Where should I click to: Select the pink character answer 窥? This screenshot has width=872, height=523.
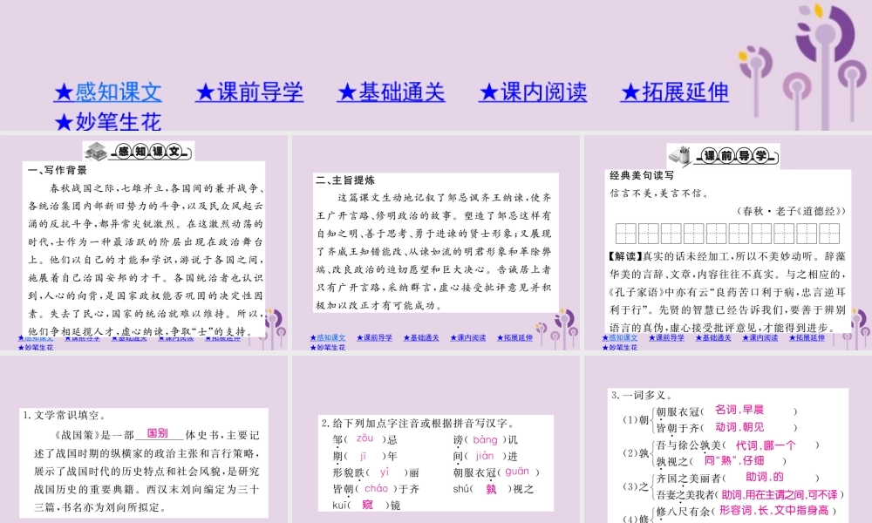coord(368,505)
